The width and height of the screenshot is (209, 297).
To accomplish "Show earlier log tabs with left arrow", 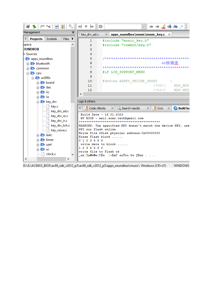I will click(80, 108).
